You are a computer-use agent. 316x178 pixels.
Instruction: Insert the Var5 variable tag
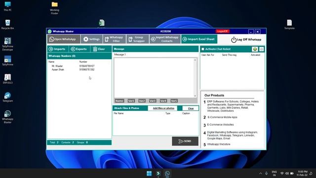(174, 101)
